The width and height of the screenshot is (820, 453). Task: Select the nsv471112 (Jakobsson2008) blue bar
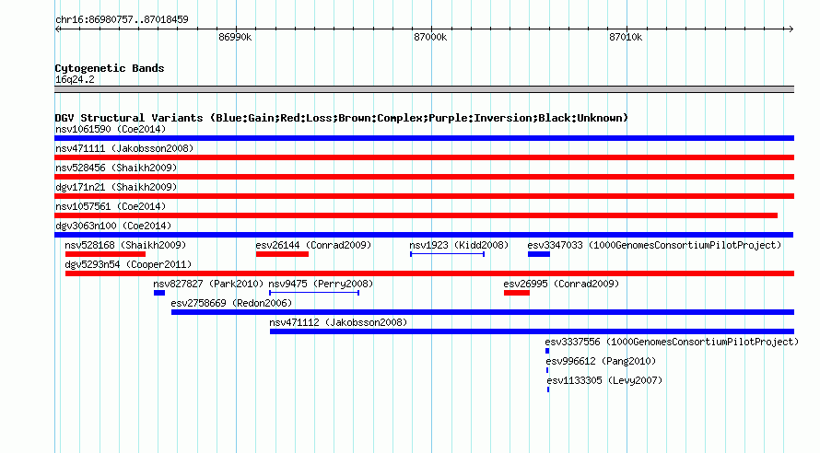(x=532, y=331)
